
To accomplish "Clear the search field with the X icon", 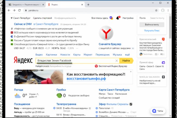I will coord(117,61).
